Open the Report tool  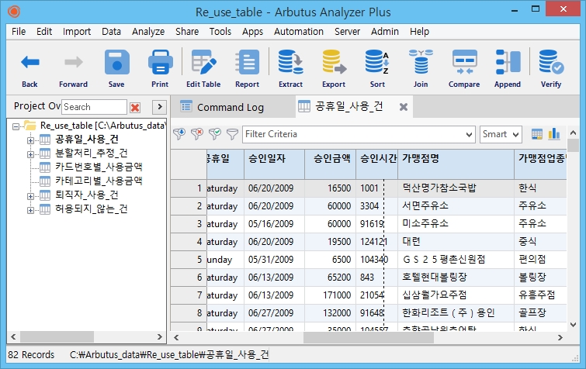tap(247, 62)
